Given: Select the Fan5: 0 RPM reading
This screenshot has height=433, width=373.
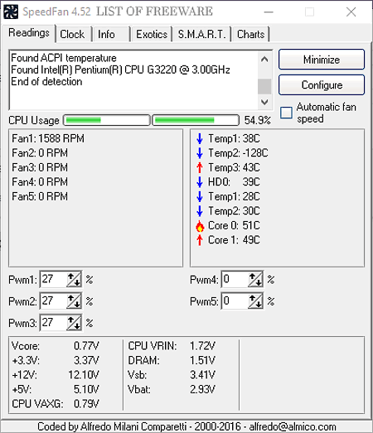Looking at the screenshot, I should point(40,196).
